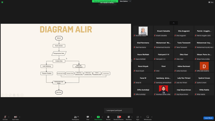Click the Tinjauan Pustaka box
Screen dimensions: 215x121
[x=47, y=73]
